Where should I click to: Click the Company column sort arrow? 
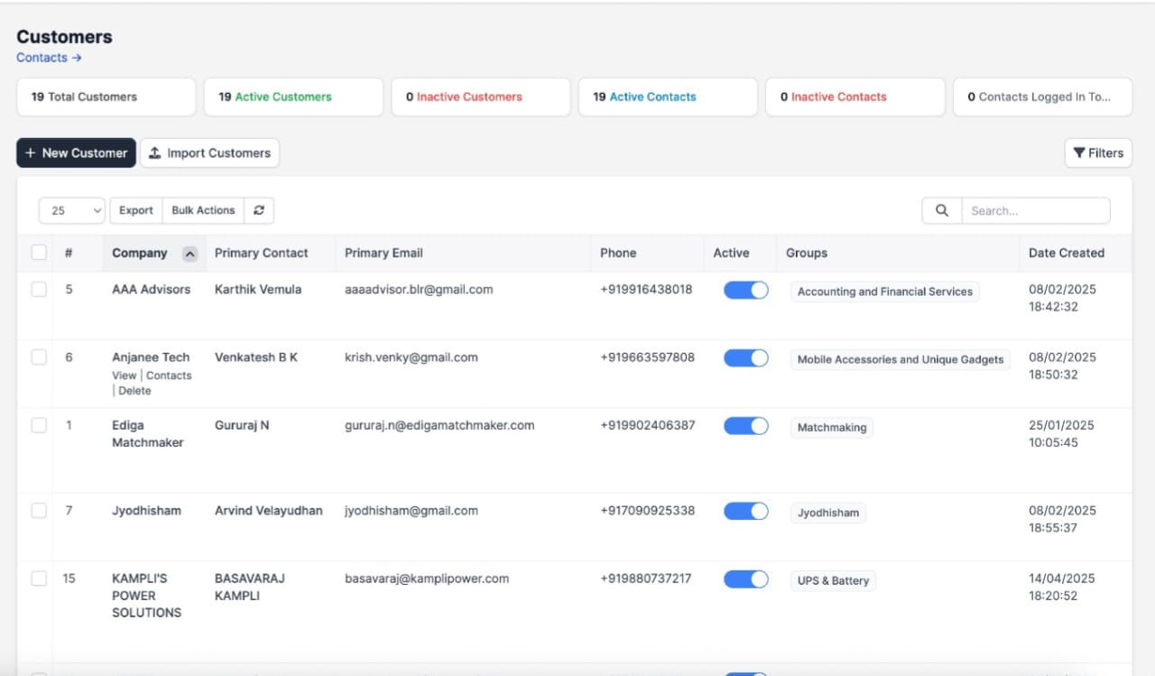point(189,254)
